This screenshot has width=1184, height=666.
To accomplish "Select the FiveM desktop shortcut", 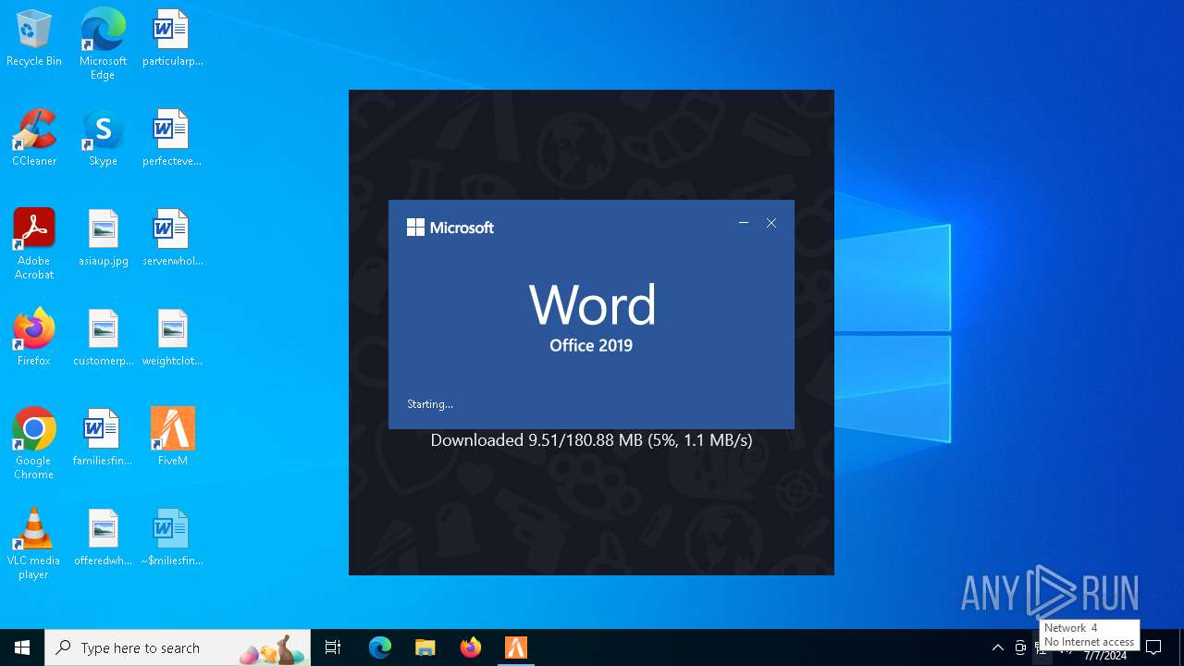I will (172, 438).
